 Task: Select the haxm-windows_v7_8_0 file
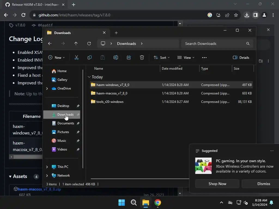pos(171,85)
